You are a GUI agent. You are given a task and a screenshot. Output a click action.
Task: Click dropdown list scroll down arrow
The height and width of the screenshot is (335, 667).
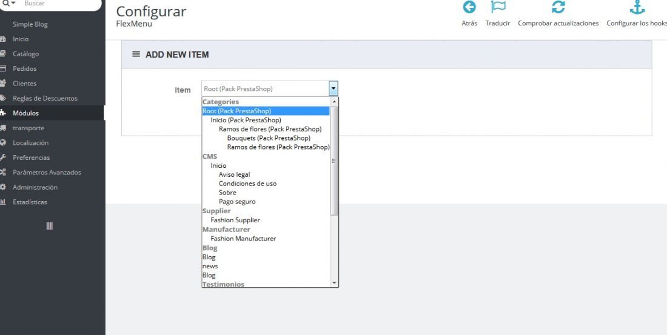(334, 283)
